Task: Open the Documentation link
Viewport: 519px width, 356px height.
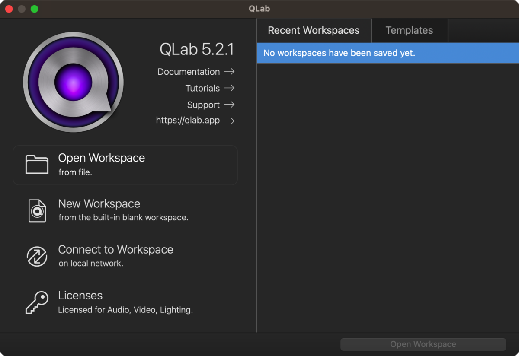Action: [x=189, y=72]
